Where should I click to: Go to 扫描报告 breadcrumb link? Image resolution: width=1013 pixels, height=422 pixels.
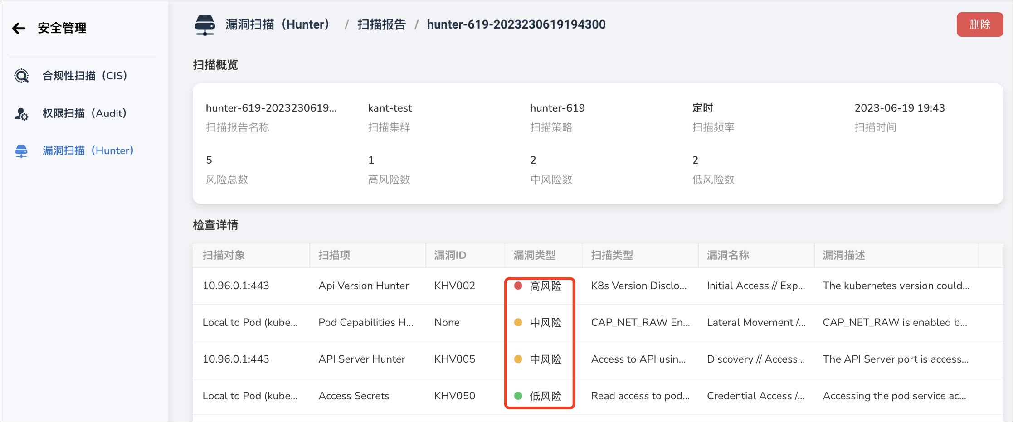click(381, 24)
